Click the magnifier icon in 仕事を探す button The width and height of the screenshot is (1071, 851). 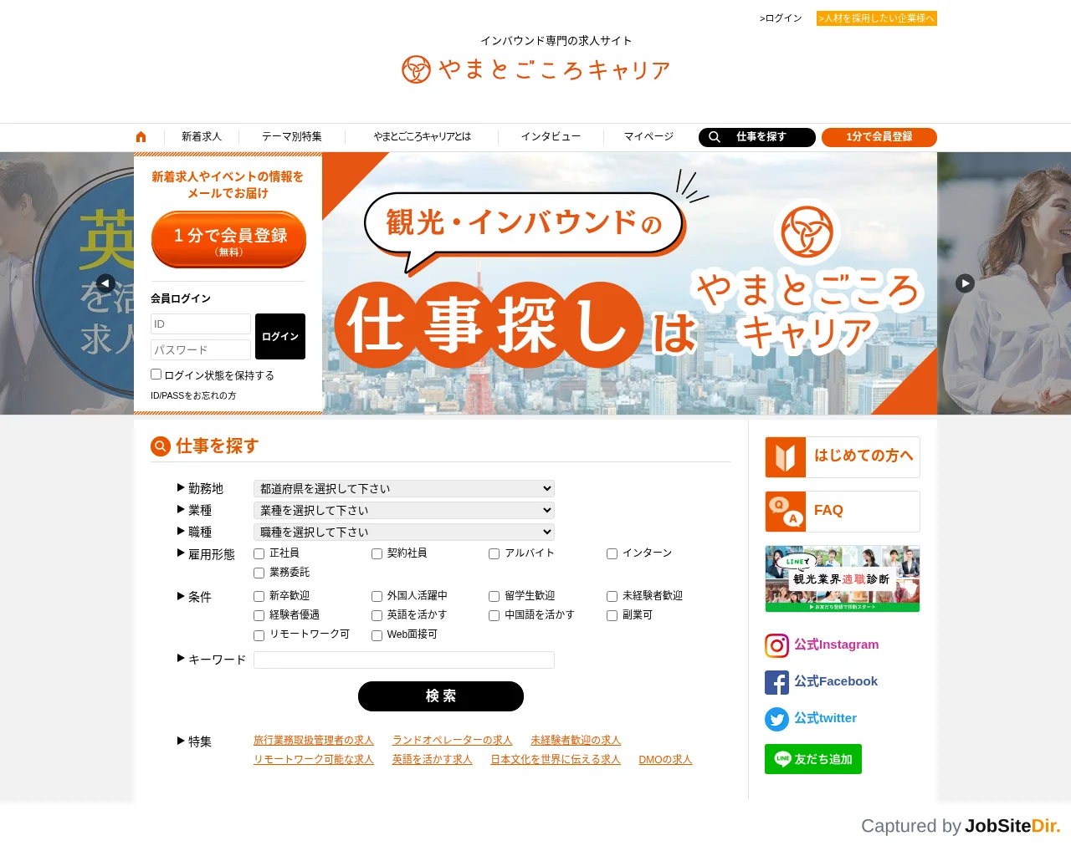tap(715, 137)
